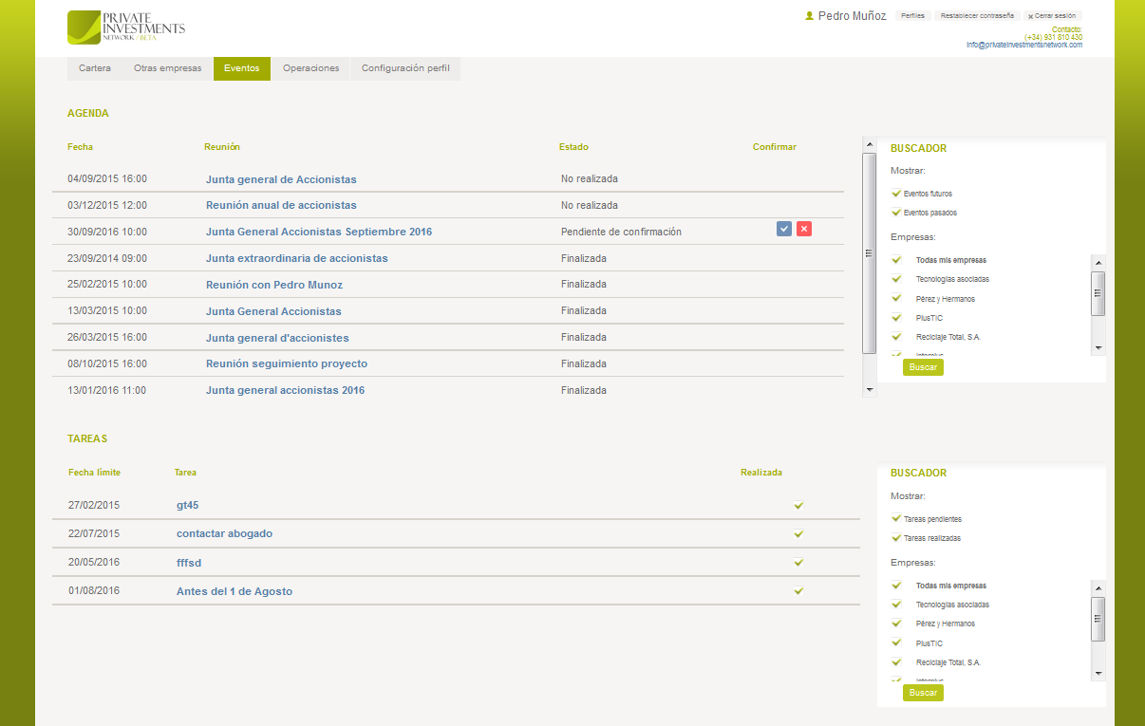The image size is (1145, 726).
Task: Toggle the completed checkmark for task gt45
Action: tap(798, 506)
